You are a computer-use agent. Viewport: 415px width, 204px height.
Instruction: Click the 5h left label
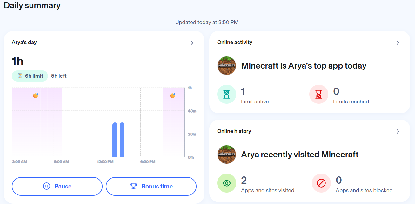(x=58, y=76)
